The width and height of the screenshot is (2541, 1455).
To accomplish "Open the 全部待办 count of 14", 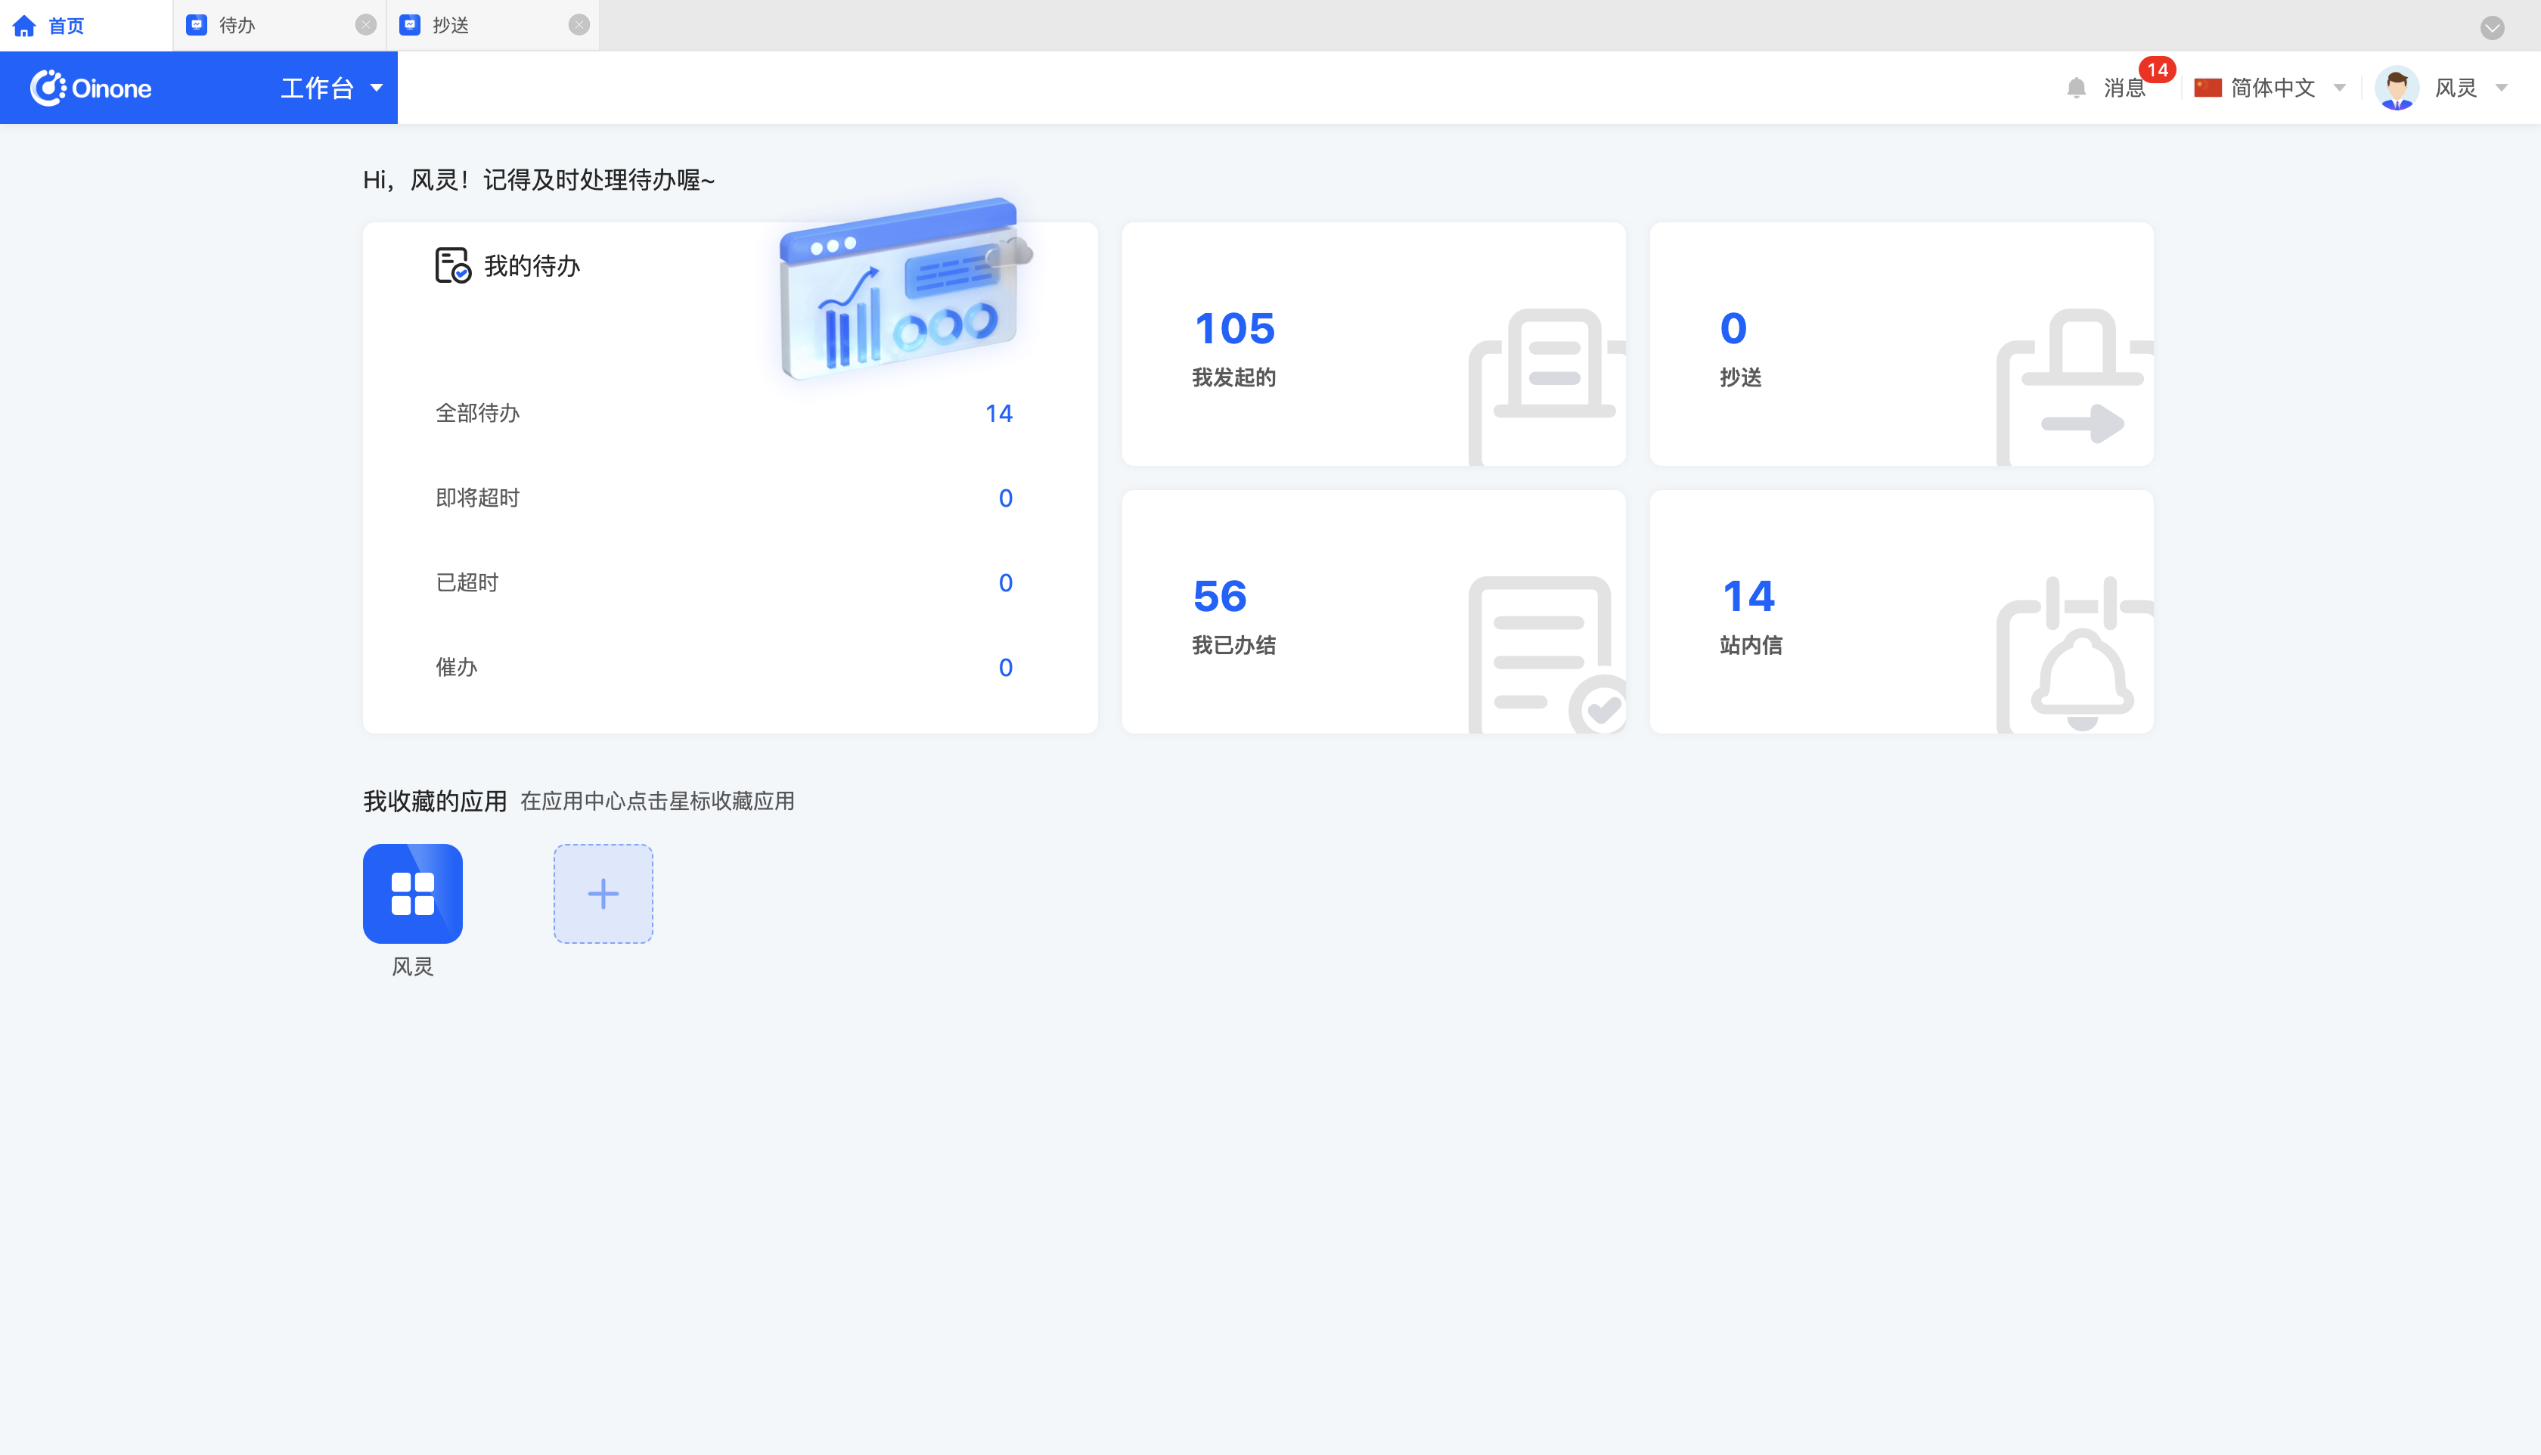I will [x=998, y=413].
